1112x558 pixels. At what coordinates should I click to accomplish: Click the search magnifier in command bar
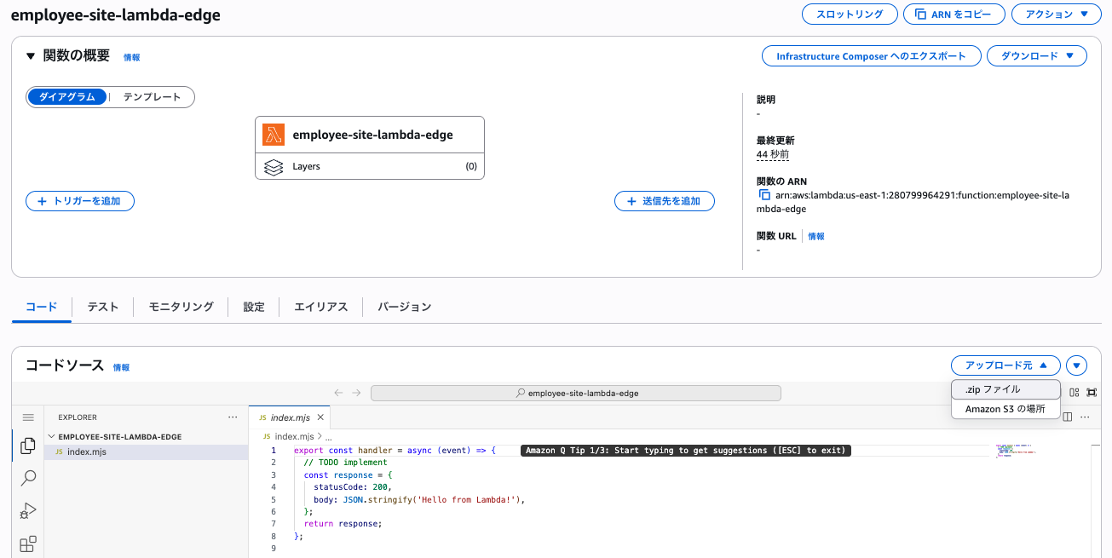(x=521, y=394)
